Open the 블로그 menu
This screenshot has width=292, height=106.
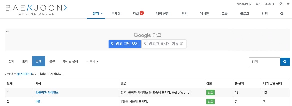tap(245, 13)
